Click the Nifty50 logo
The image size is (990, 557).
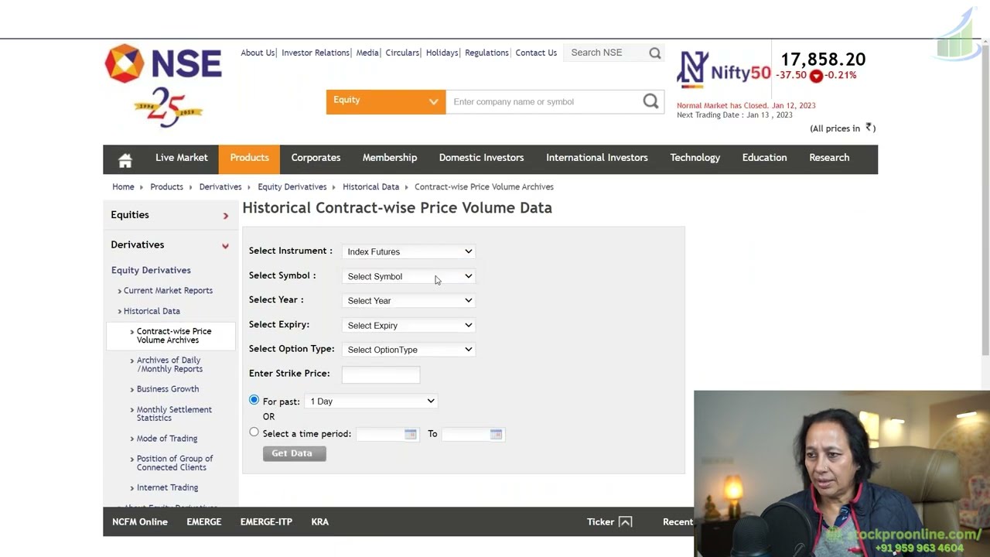coord(724,70)
